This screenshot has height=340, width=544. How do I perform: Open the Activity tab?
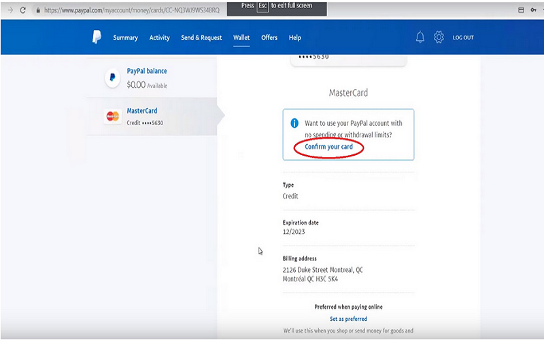pos(159,37)
